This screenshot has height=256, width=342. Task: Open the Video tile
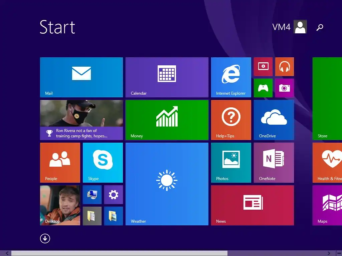pos(263,67)
